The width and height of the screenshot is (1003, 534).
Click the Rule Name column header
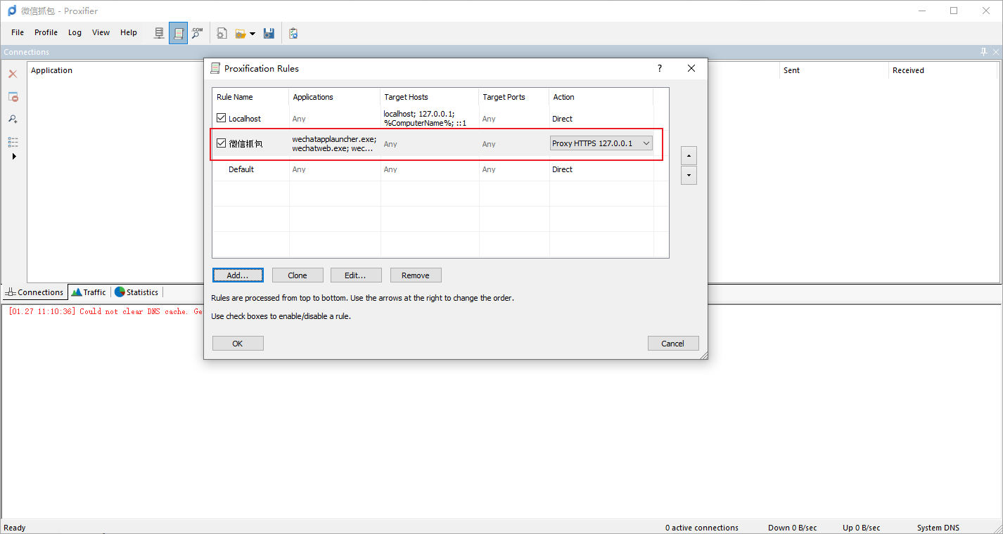tap(250, 97)
